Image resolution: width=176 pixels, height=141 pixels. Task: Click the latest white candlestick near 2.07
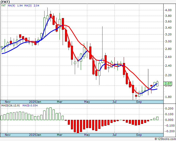click(x=157, y=84)
